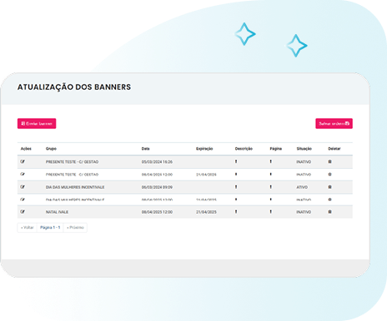The height and width of the screenshot is (321, 387).
Task: Click the Situação column header
Action: 304,149
